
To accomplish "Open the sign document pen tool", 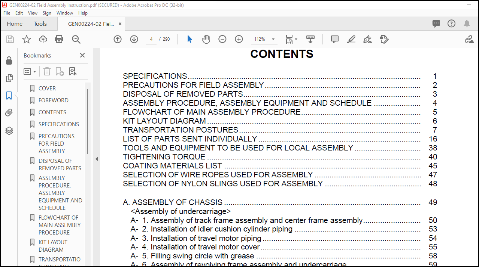I will (368, 39).
